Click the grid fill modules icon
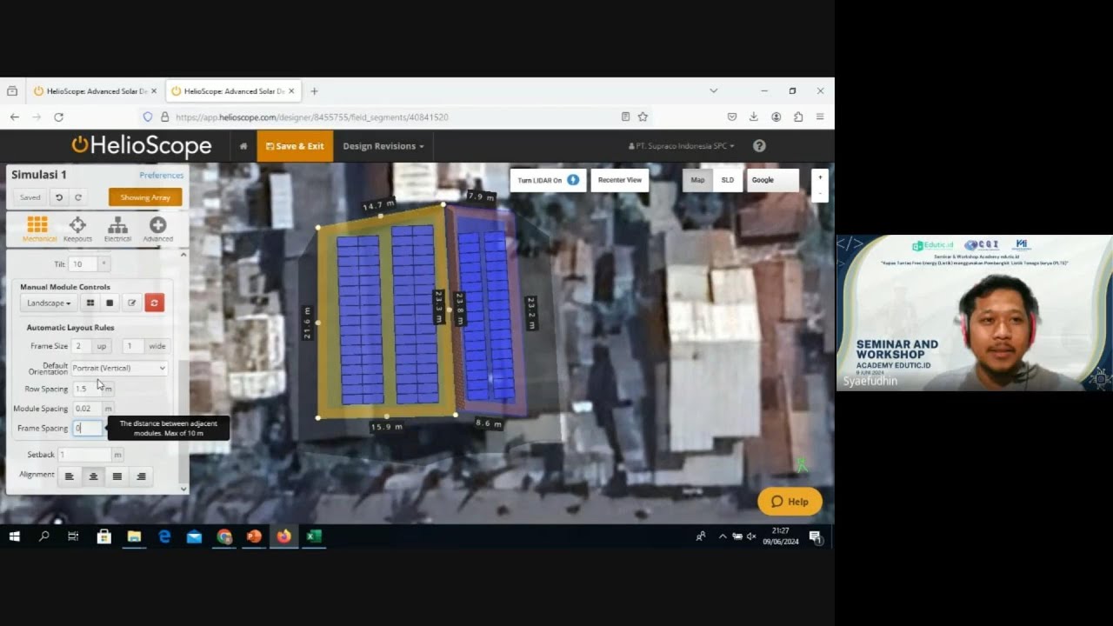1113x626 pixels. tap(90, 303)
